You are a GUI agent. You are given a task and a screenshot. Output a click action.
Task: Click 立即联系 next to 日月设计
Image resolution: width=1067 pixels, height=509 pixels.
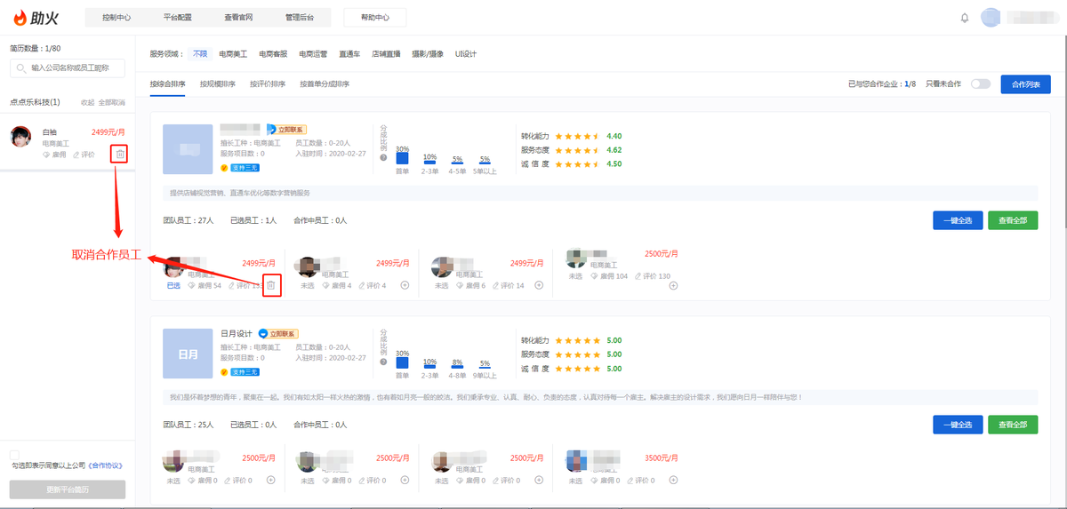pyautogui.click(x=285, y=333)
